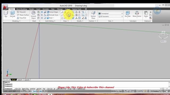The width and height of the screenshot is (170, 95).
Task: Toggle Ortho Mode on status bar
Action: (27, 91)
